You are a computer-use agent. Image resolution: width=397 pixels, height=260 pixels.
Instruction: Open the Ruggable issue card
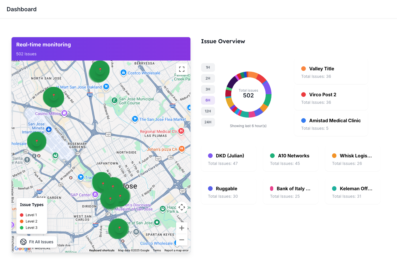[x=229, y=192]
